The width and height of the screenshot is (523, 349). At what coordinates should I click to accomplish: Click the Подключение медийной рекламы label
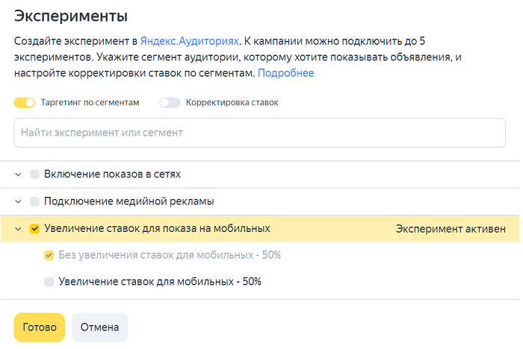click(x=129, y=201)
